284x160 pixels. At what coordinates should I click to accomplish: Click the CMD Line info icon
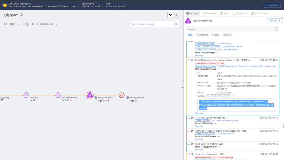233,96
